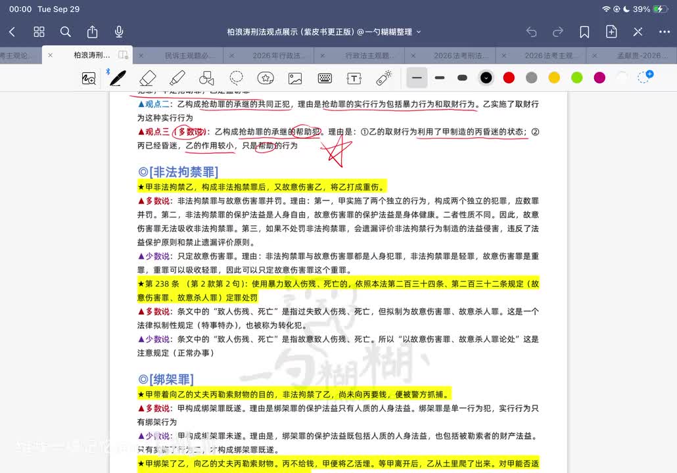Tap the ◎[非法拘禁罪] section heading
Viewport: 677px width, 473px height.
point(178,171)
